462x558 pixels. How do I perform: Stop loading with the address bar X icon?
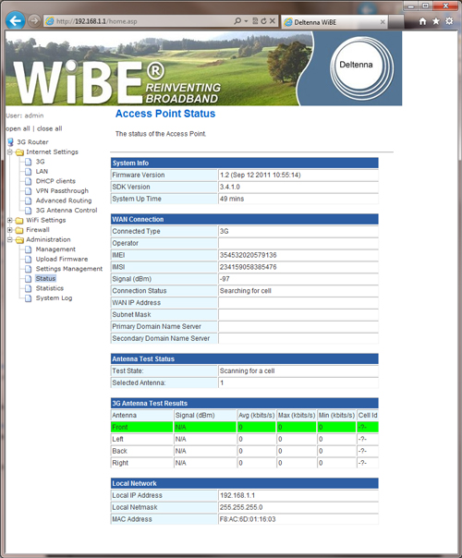click(x=273, y=21)
